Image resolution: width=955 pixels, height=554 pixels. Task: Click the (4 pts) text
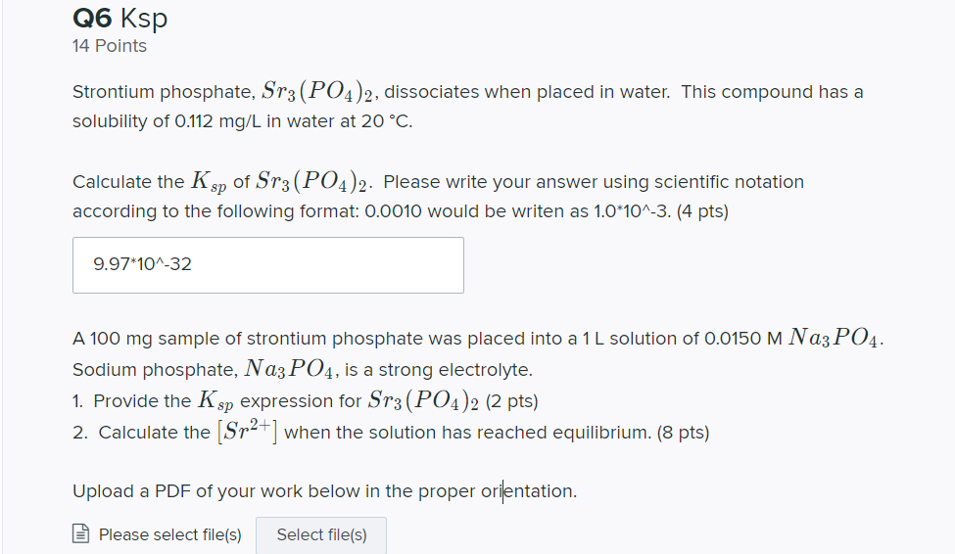(x=702, y=211)
